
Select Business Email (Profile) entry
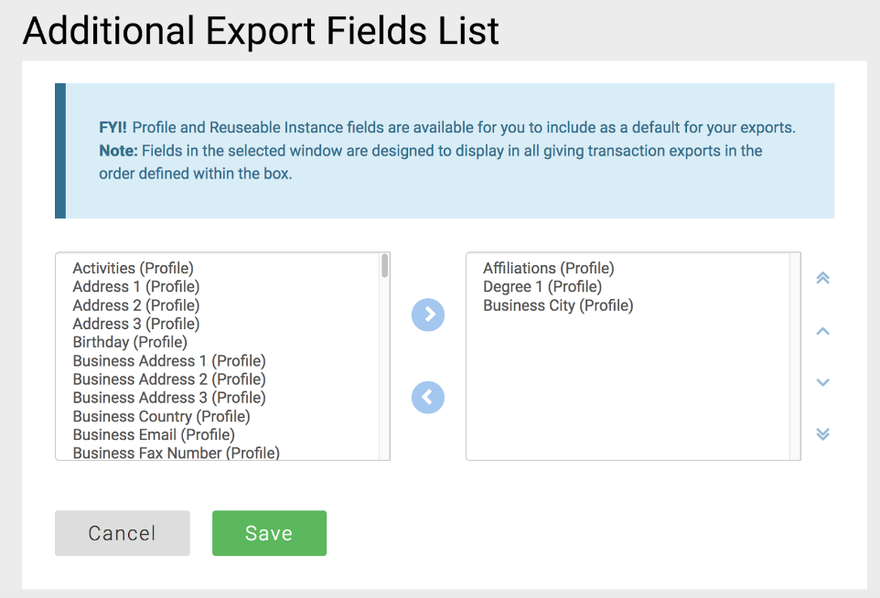click(154, 434)
